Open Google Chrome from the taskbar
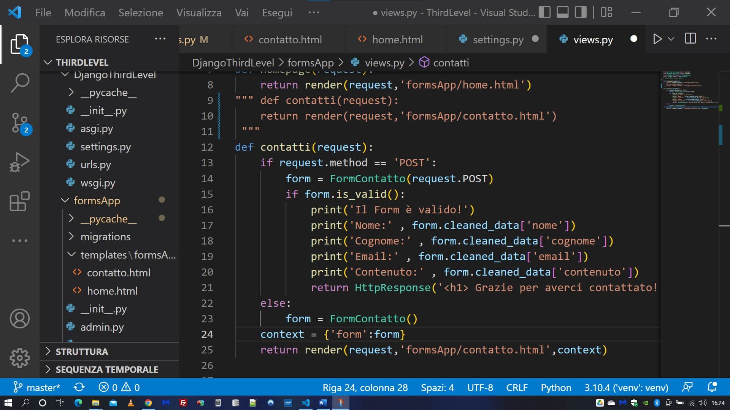 click(148, 403)
